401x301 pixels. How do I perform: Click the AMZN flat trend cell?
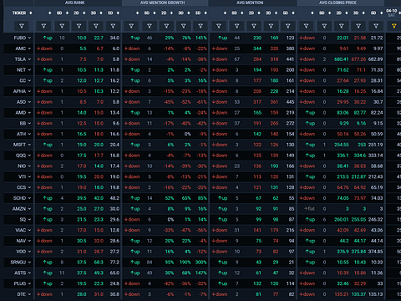click(x=309, y=209)
